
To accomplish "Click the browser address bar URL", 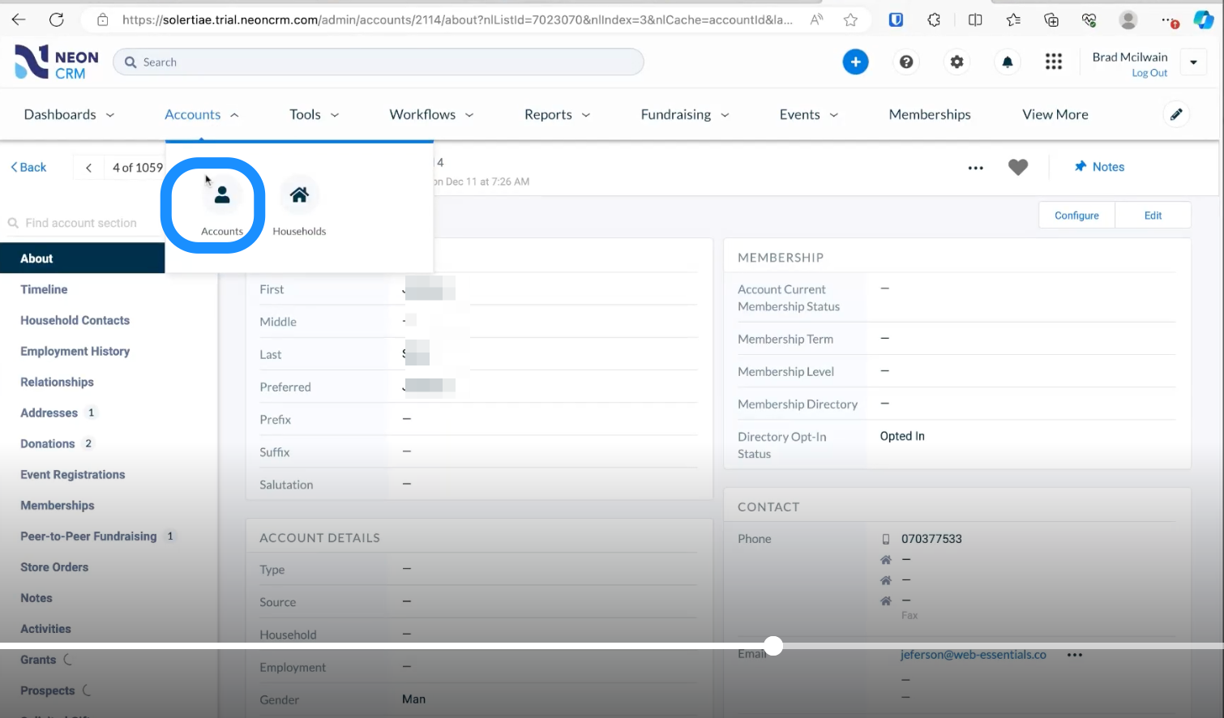I will [x=457, y=19].
